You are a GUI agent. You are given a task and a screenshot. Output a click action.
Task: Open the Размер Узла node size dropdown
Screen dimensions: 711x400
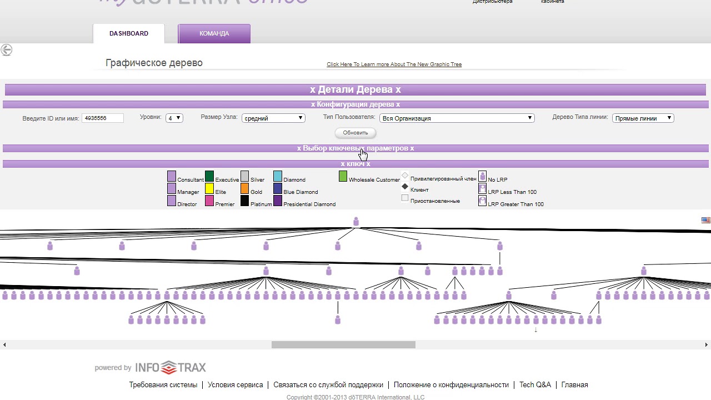point(273,118)
